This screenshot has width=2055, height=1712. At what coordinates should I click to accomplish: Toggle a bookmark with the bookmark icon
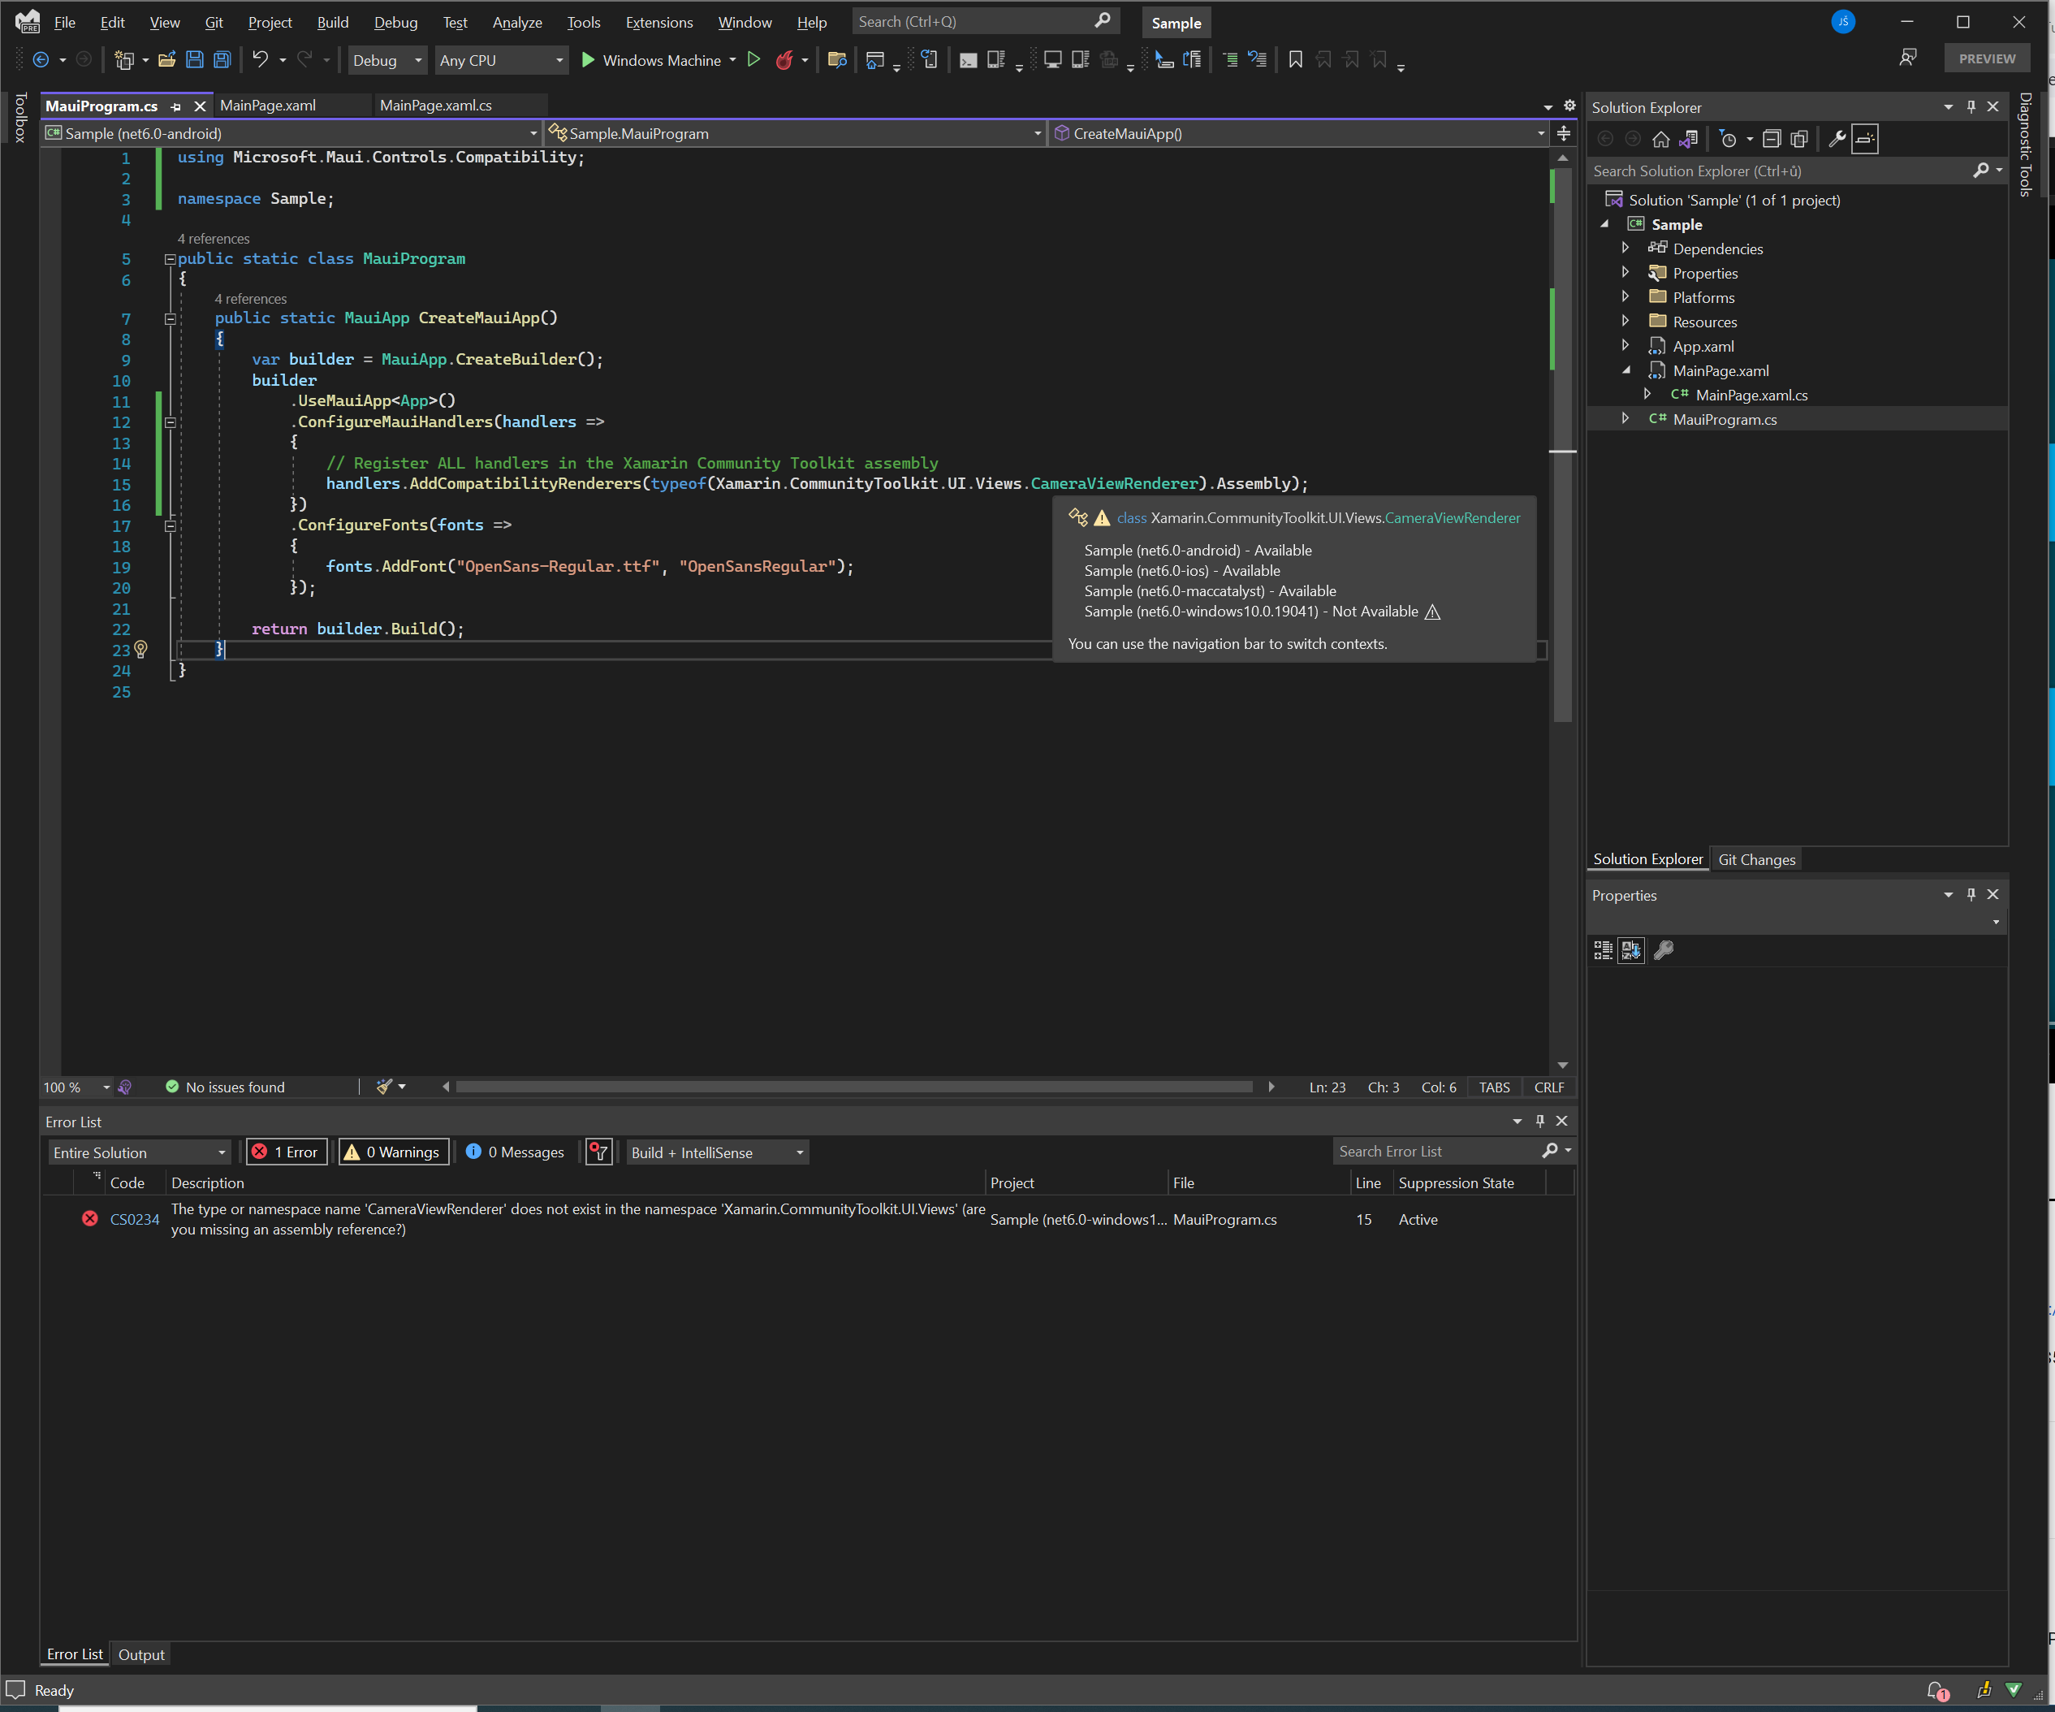1296,60
